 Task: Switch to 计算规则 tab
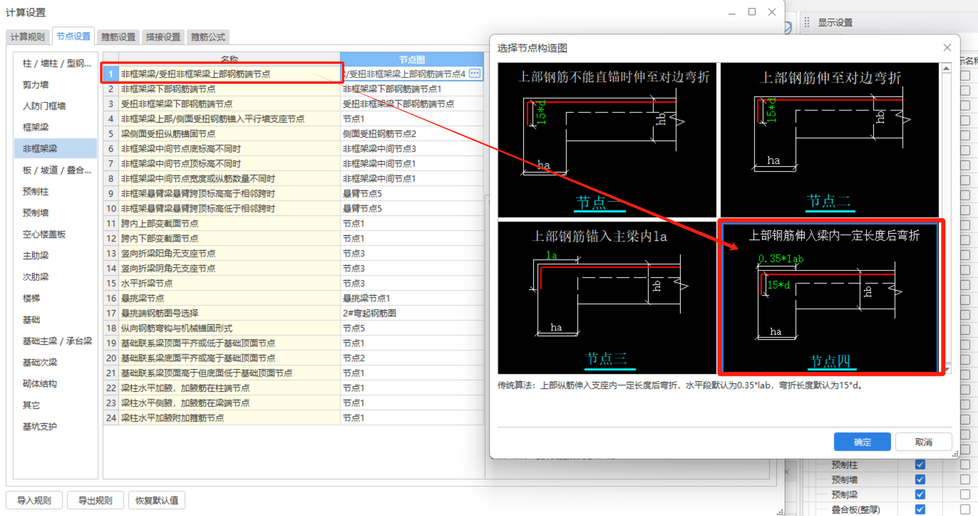[28, 37]
